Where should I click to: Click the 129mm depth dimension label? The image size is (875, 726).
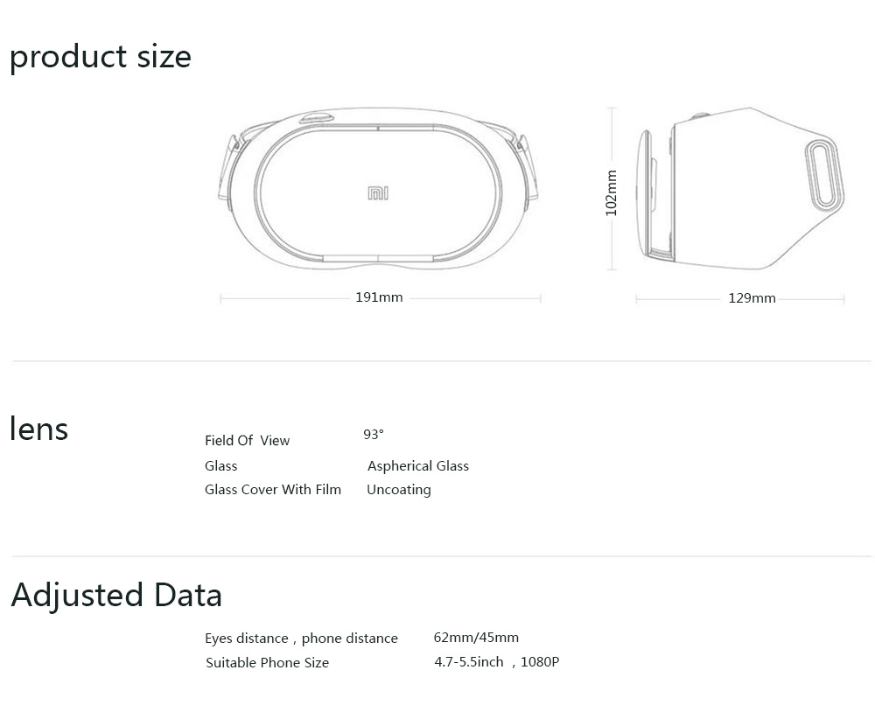pos(752,298)
